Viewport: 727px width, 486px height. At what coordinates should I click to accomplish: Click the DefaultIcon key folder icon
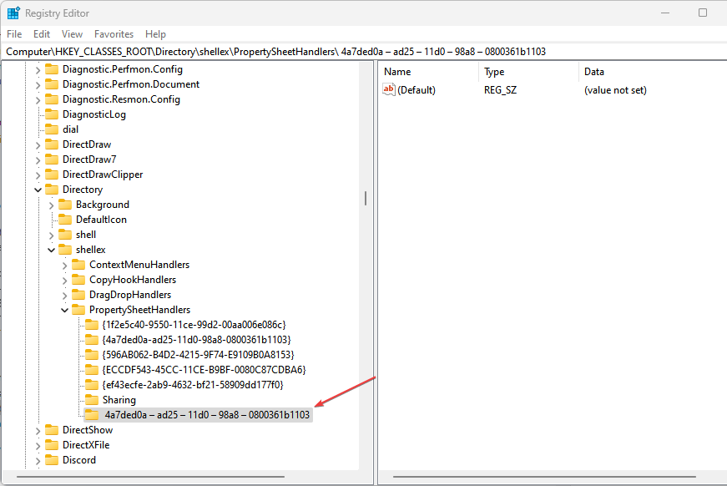click(65, 220)
